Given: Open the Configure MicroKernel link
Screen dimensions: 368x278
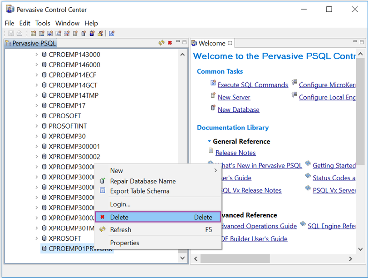Looking at the screenshot, I should [x=327, y=85].
